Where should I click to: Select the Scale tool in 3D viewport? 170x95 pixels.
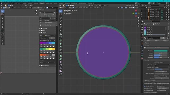[61, 24]
